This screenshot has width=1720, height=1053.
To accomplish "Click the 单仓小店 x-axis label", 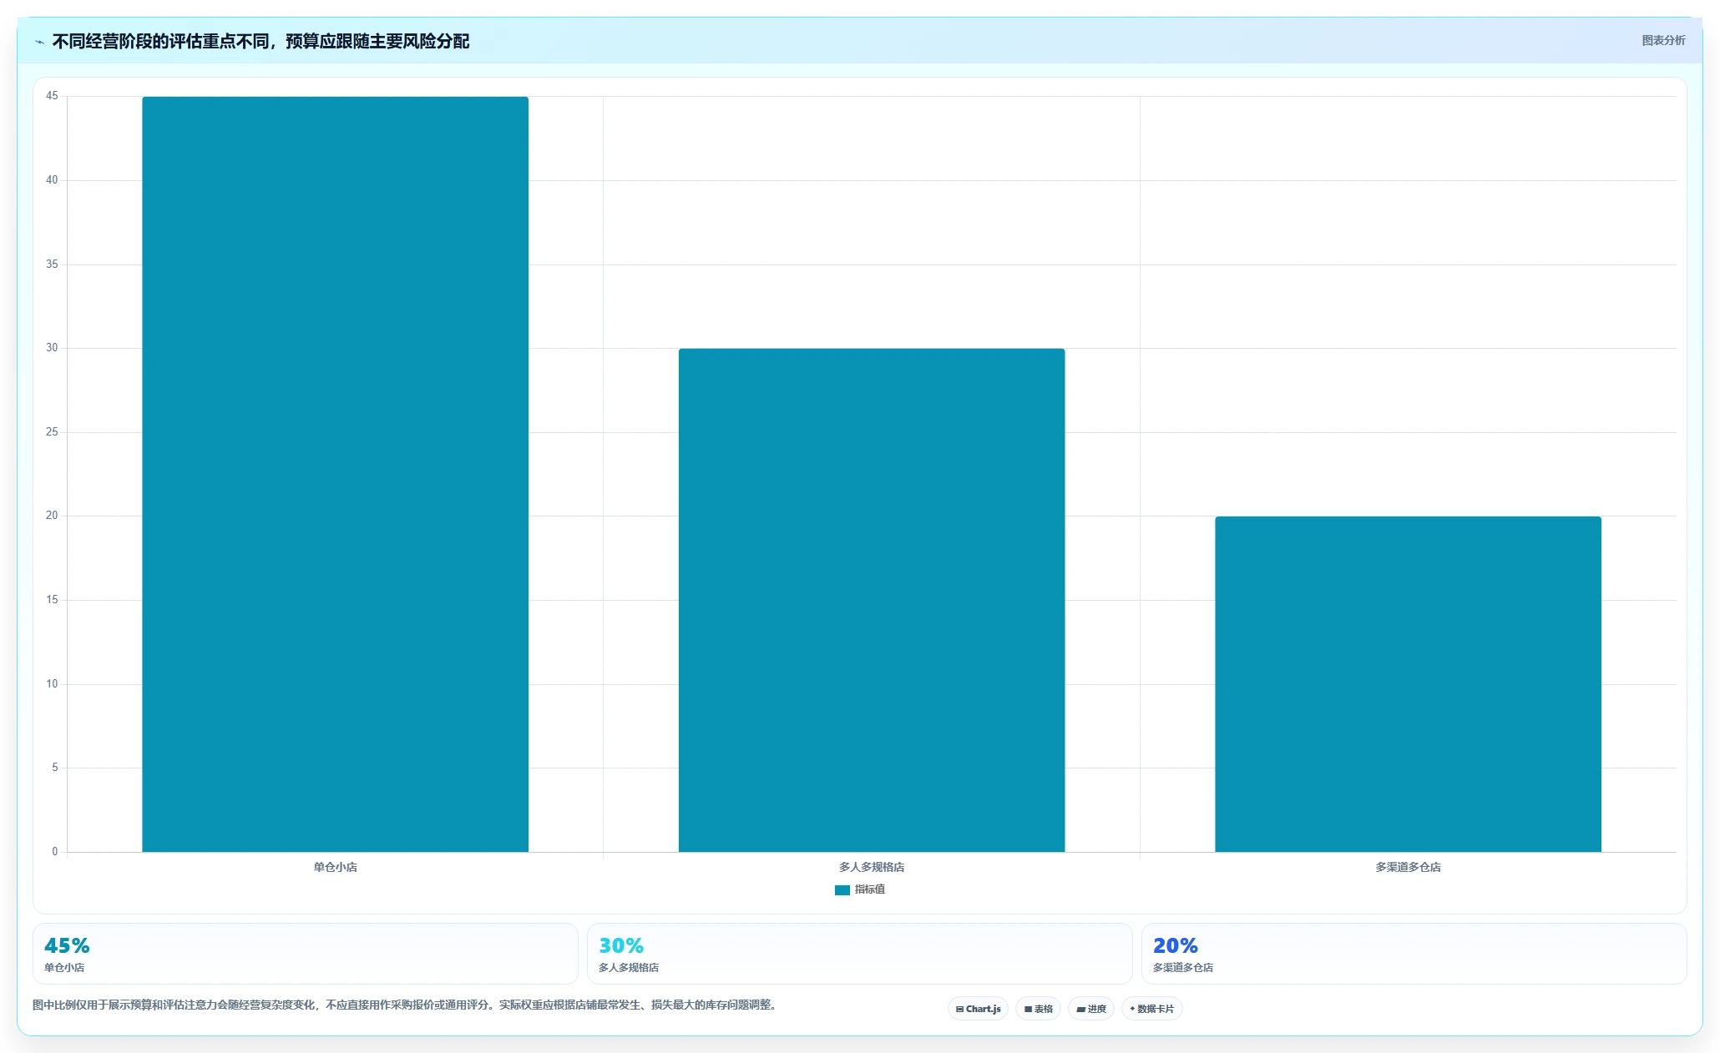I will point(335,868).
